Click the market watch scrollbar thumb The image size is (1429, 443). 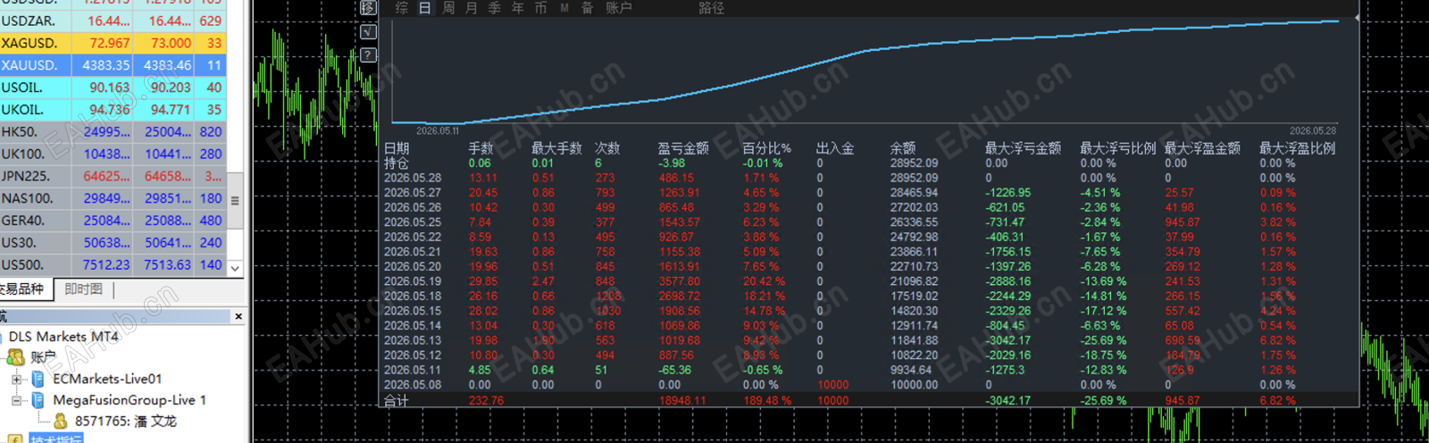pyautogui.click(x=235, y=201)
